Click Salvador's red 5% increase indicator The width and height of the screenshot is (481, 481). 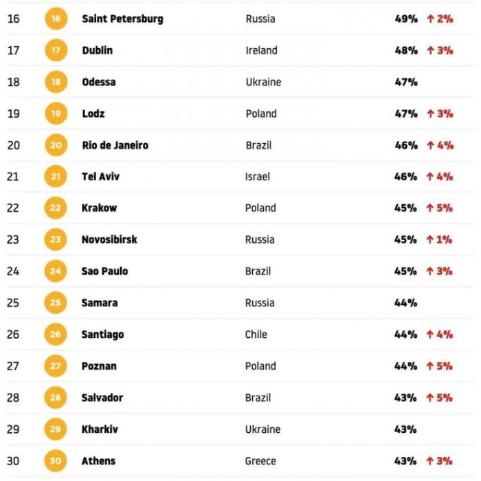point(440,398)
